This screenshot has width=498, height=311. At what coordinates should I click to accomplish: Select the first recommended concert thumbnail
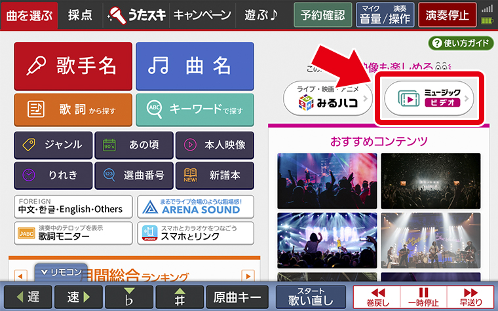coord(327,181)
